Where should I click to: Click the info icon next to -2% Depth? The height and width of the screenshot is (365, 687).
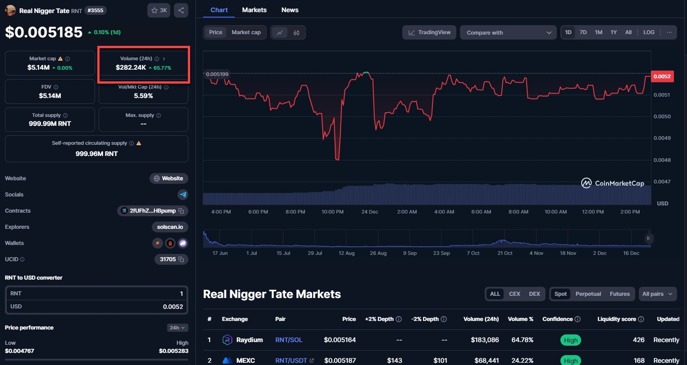pos(444,319)
